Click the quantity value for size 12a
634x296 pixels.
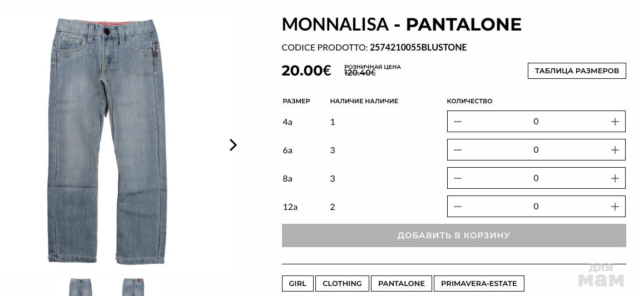click(x=536, y=207)
